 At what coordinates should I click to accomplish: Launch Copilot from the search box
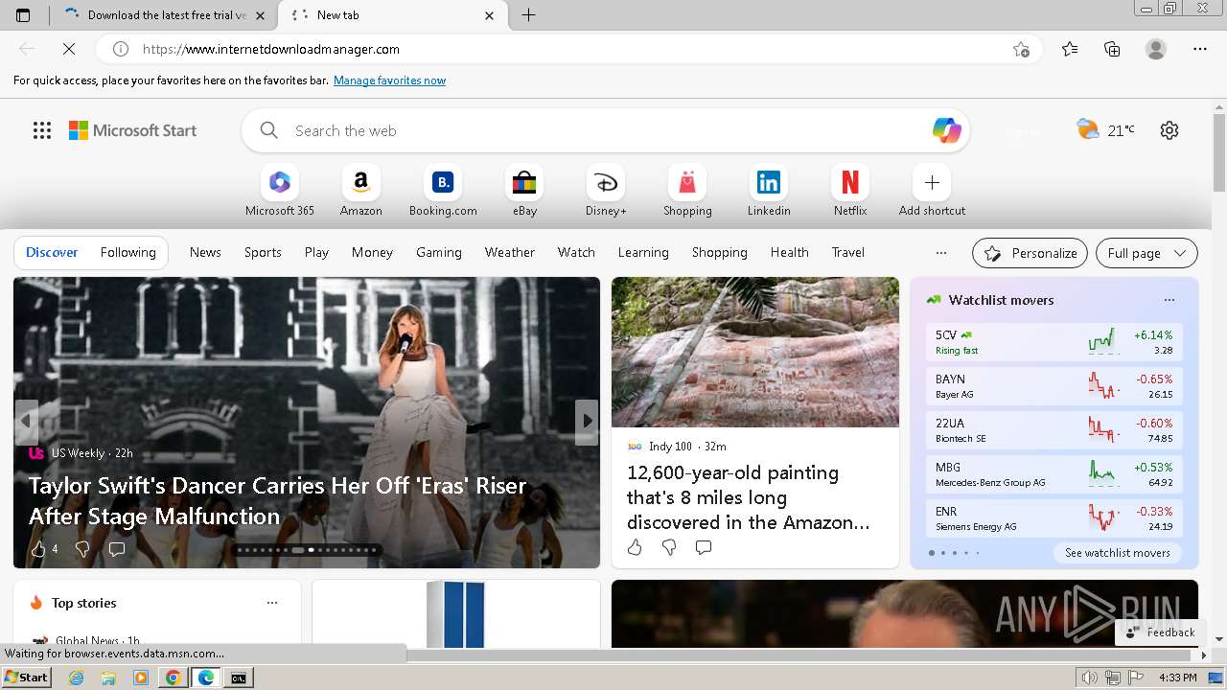[946, 130]
